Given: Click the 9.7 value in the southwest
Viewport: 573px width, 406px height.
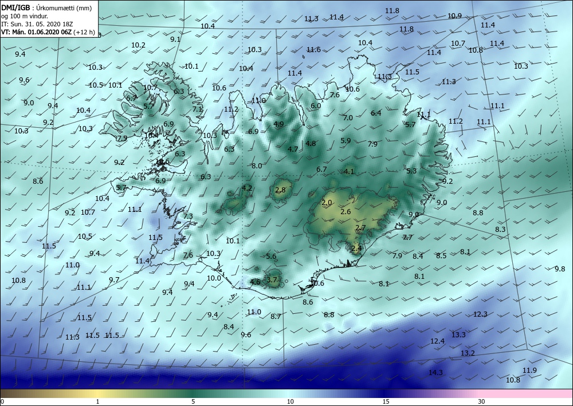Looking at the screenshot, I should [114, 279].
